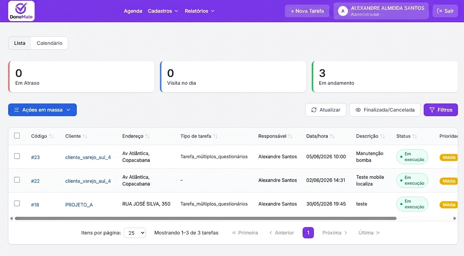Click the Em Atraso summary card
This screenshot has width=464, height=256.
81,77
